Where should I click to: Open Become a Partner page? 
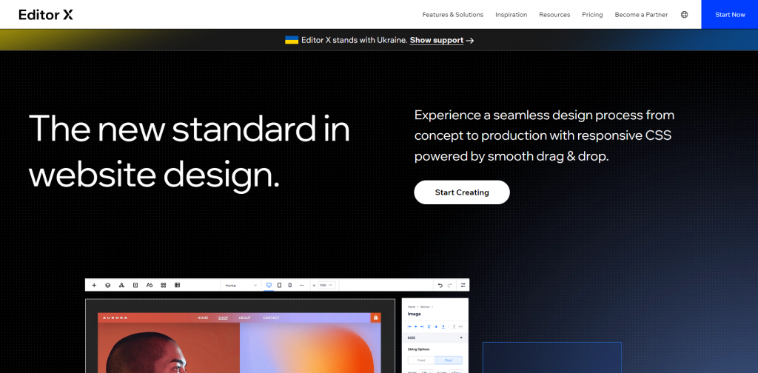tap(641, 15)
